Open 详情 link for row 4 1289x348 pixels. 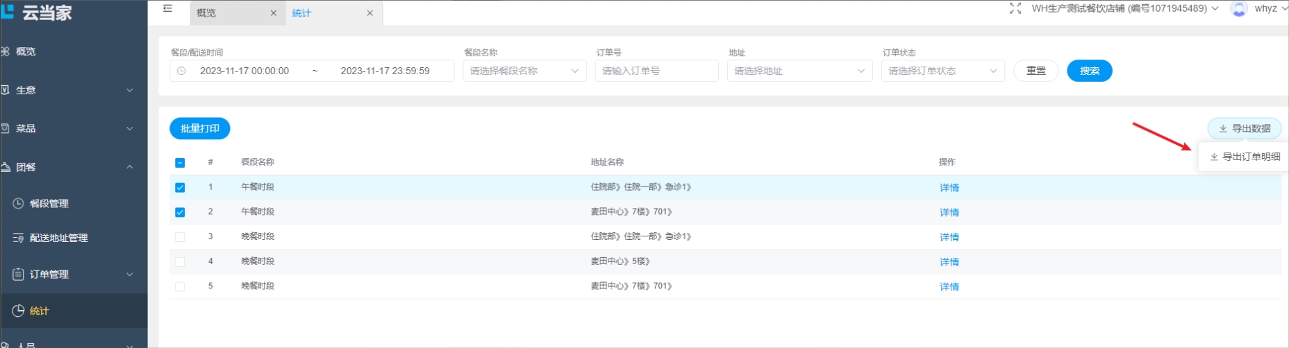tap(949, 262)
